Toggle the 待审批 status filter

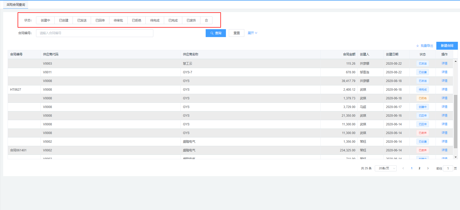click(x=118, y=21)
